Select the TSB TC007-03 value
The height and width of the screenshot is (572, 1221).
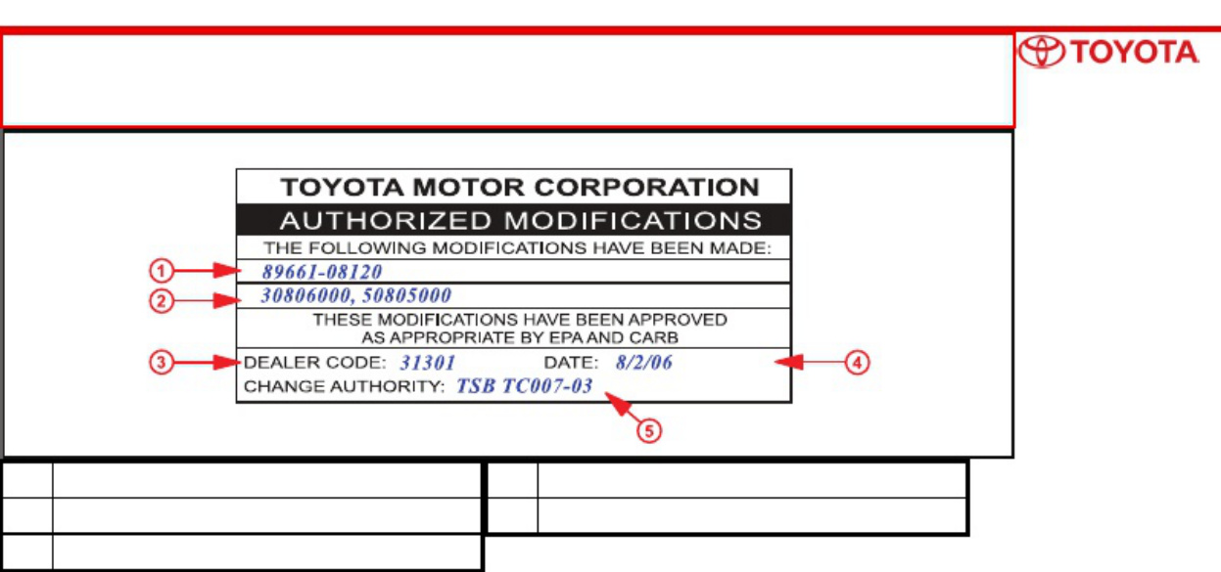525,386
